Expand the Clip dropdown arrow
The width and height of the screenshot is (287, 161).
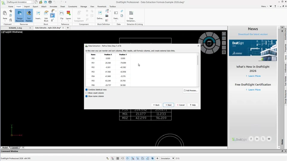(x=62, y=21)
